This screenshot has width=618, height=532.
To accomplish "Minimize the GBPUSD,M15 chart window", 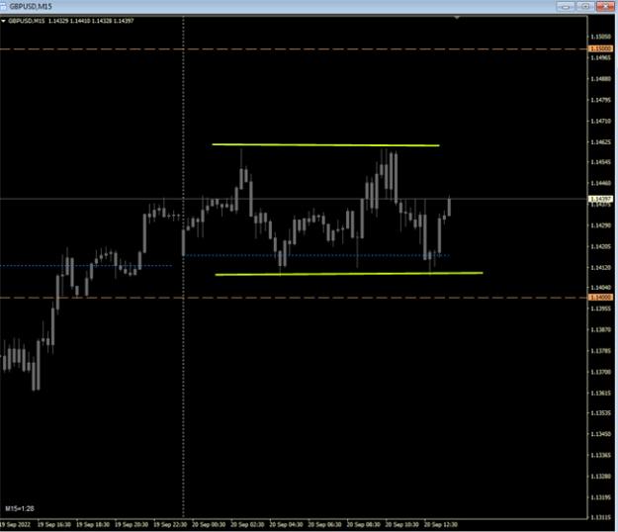I will pos(566,6).
